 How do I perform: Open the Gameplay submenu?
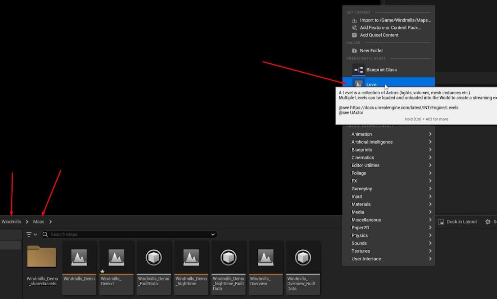[x=389, y=189]
